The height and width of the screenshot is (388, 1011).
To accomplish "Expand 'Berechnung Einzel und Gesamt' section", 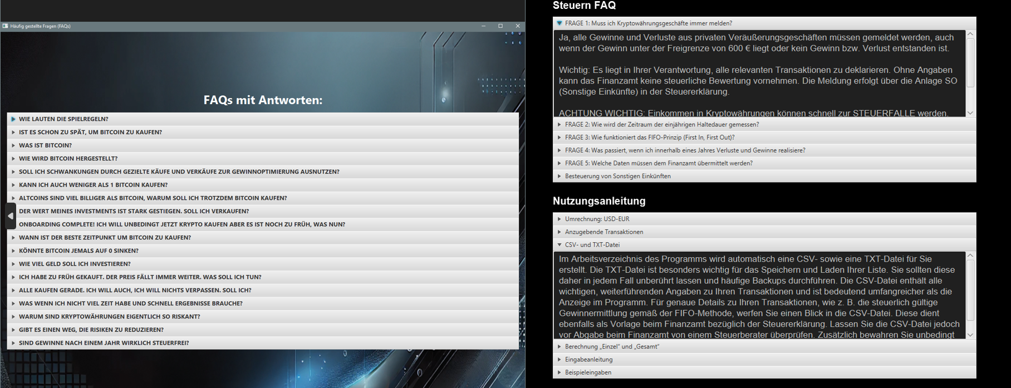I will [764, 346].
